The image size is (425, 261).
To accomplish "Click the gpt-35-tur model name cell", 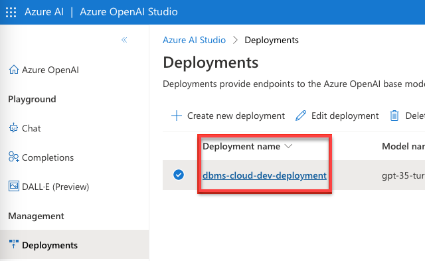I will pyautogui.click(x=403, y=175).
